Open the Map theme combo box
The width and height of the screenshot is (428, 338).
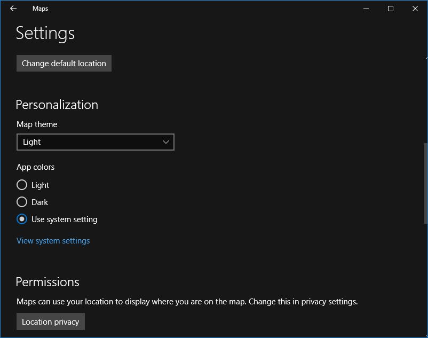96,142
